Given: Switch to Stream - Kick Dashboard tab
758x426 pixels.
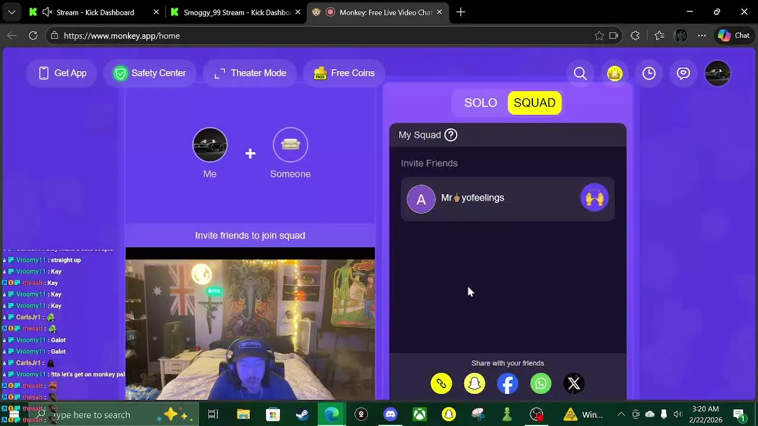Looking at the screenshot, I should (95, 12).
